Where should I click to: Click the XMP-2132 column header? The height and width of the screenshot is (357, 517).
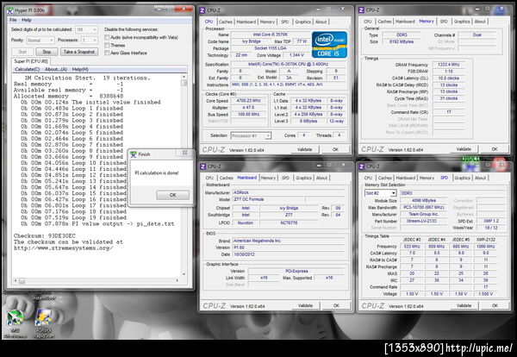(485, 239)
